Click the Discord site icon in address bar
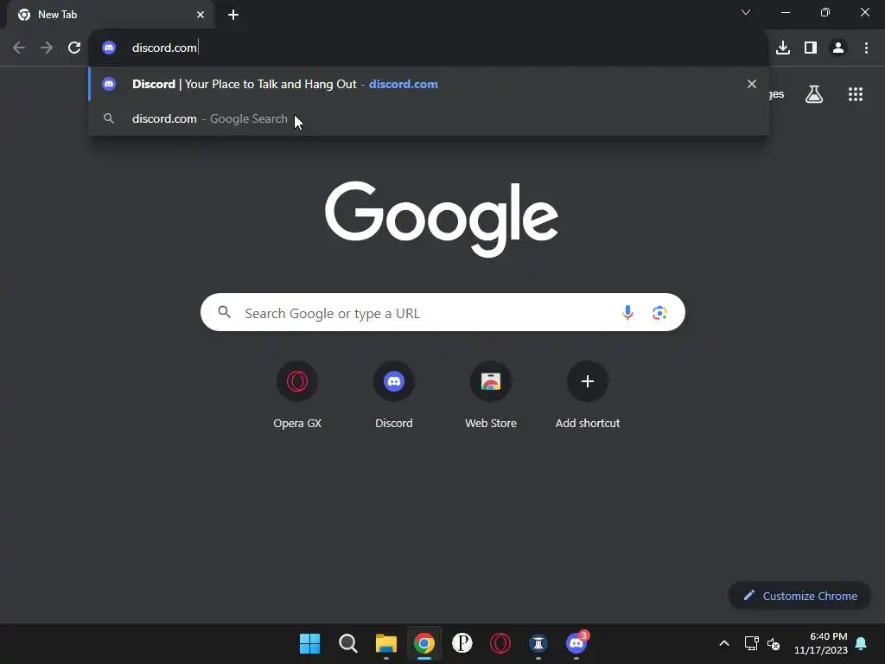This screenshot has width=885, height=664. point(109,48)
